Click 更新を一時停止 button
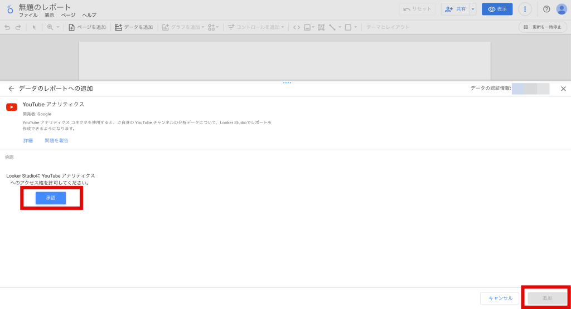 tap(543, 27)
